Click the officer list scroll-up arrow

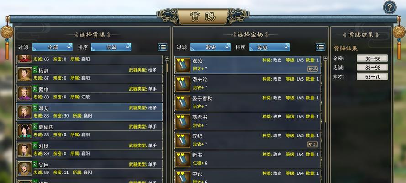tap(167, 59)
